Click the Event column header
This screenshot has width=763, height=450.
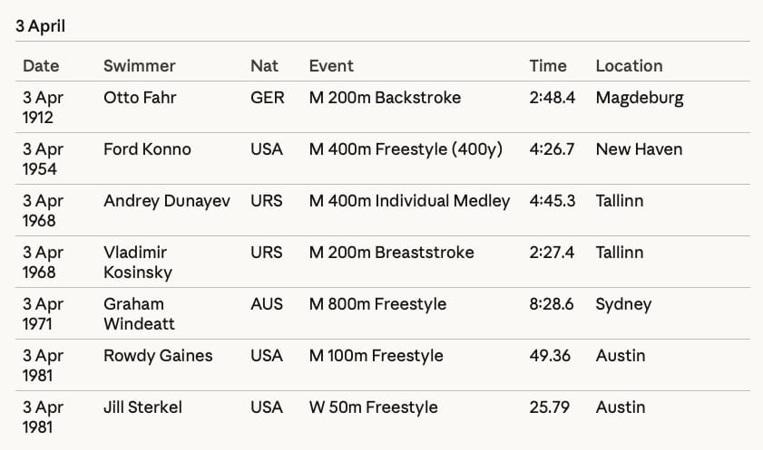331,66
